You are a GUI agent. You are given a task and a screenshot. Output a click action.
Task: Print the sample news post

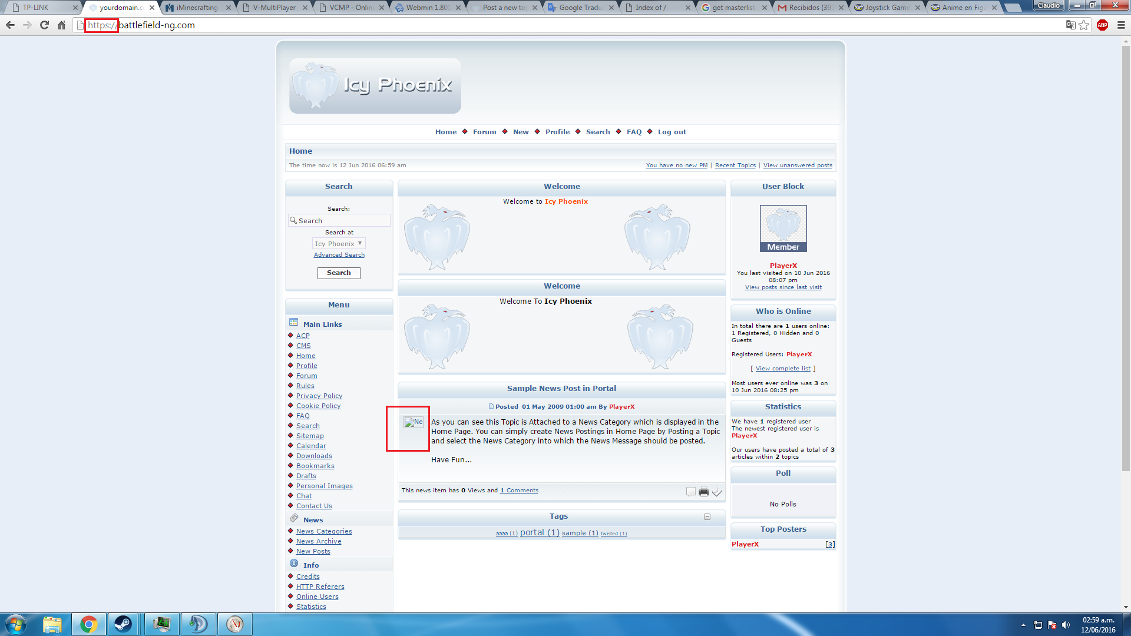(x=703, y=492)
